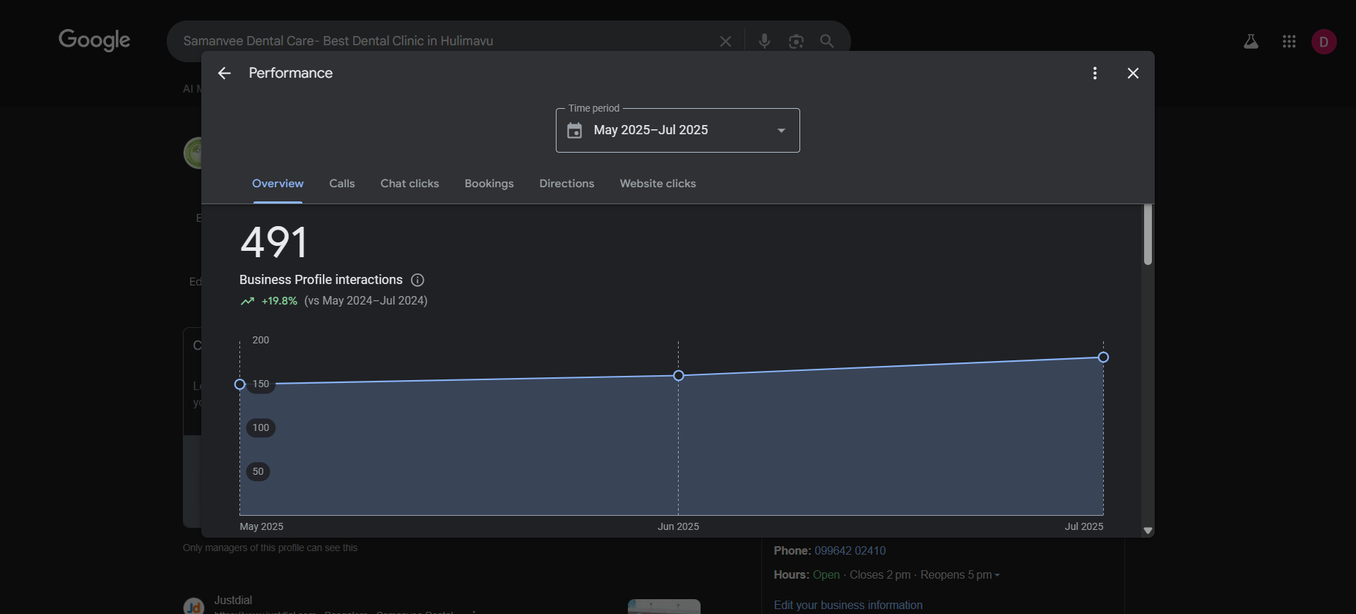Click the search magnifier icon
The width and height of the screenshot is (1356, 614).
click(827, 42)
